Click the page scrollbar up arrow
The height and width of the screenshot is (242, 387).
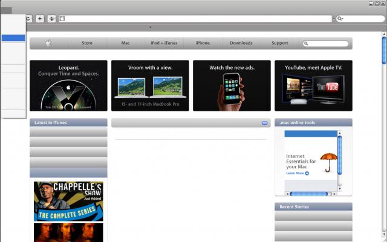pos(384,34)
